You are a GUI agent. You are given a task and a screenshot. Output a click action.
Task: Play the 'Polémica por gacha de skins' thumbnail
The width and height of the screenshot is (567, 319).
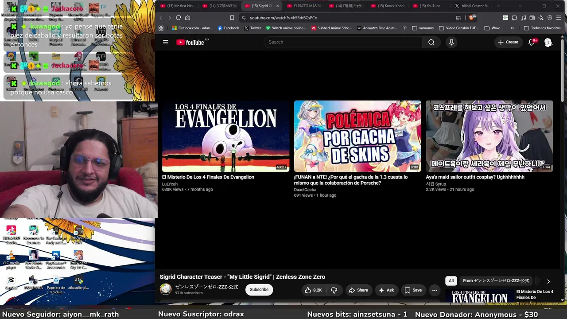357,136
